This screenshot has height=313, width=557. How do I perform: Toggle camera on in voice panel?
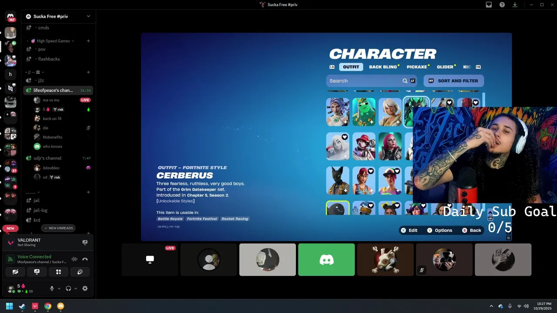tap(15, 272)
